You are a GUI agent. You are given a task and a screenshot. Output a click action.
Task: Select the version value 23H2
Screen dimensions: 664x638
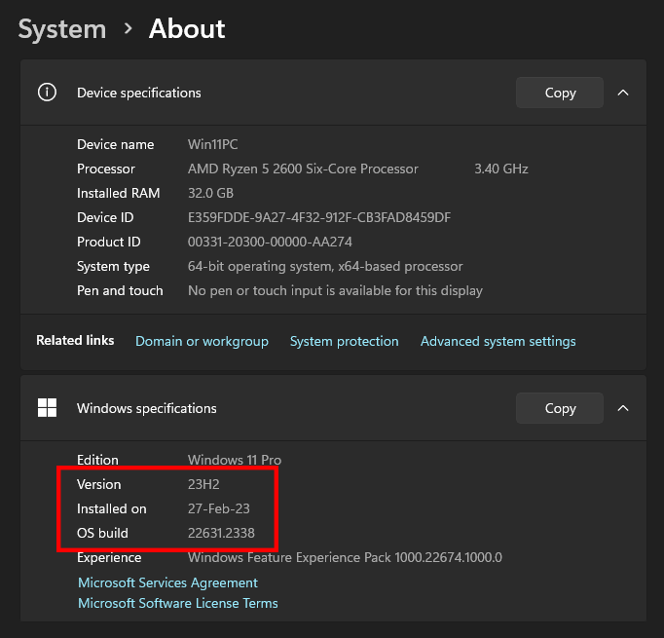203,484
